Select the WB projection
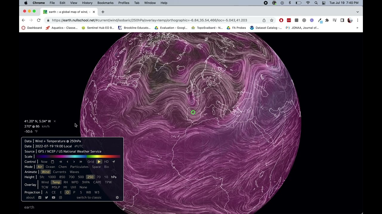 pos(89,192)
